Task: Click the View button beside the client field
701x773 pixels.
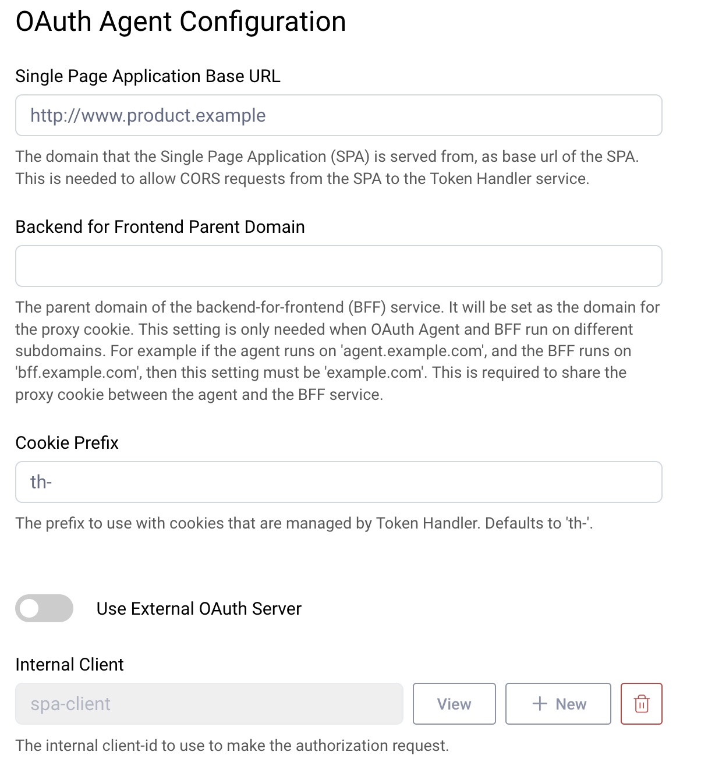Action: [x=454, y=704]
